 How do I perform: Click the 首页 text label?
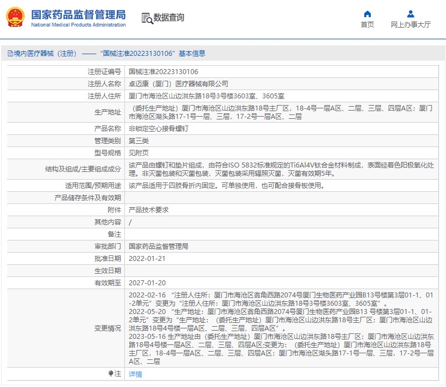(x=368, y=25)
